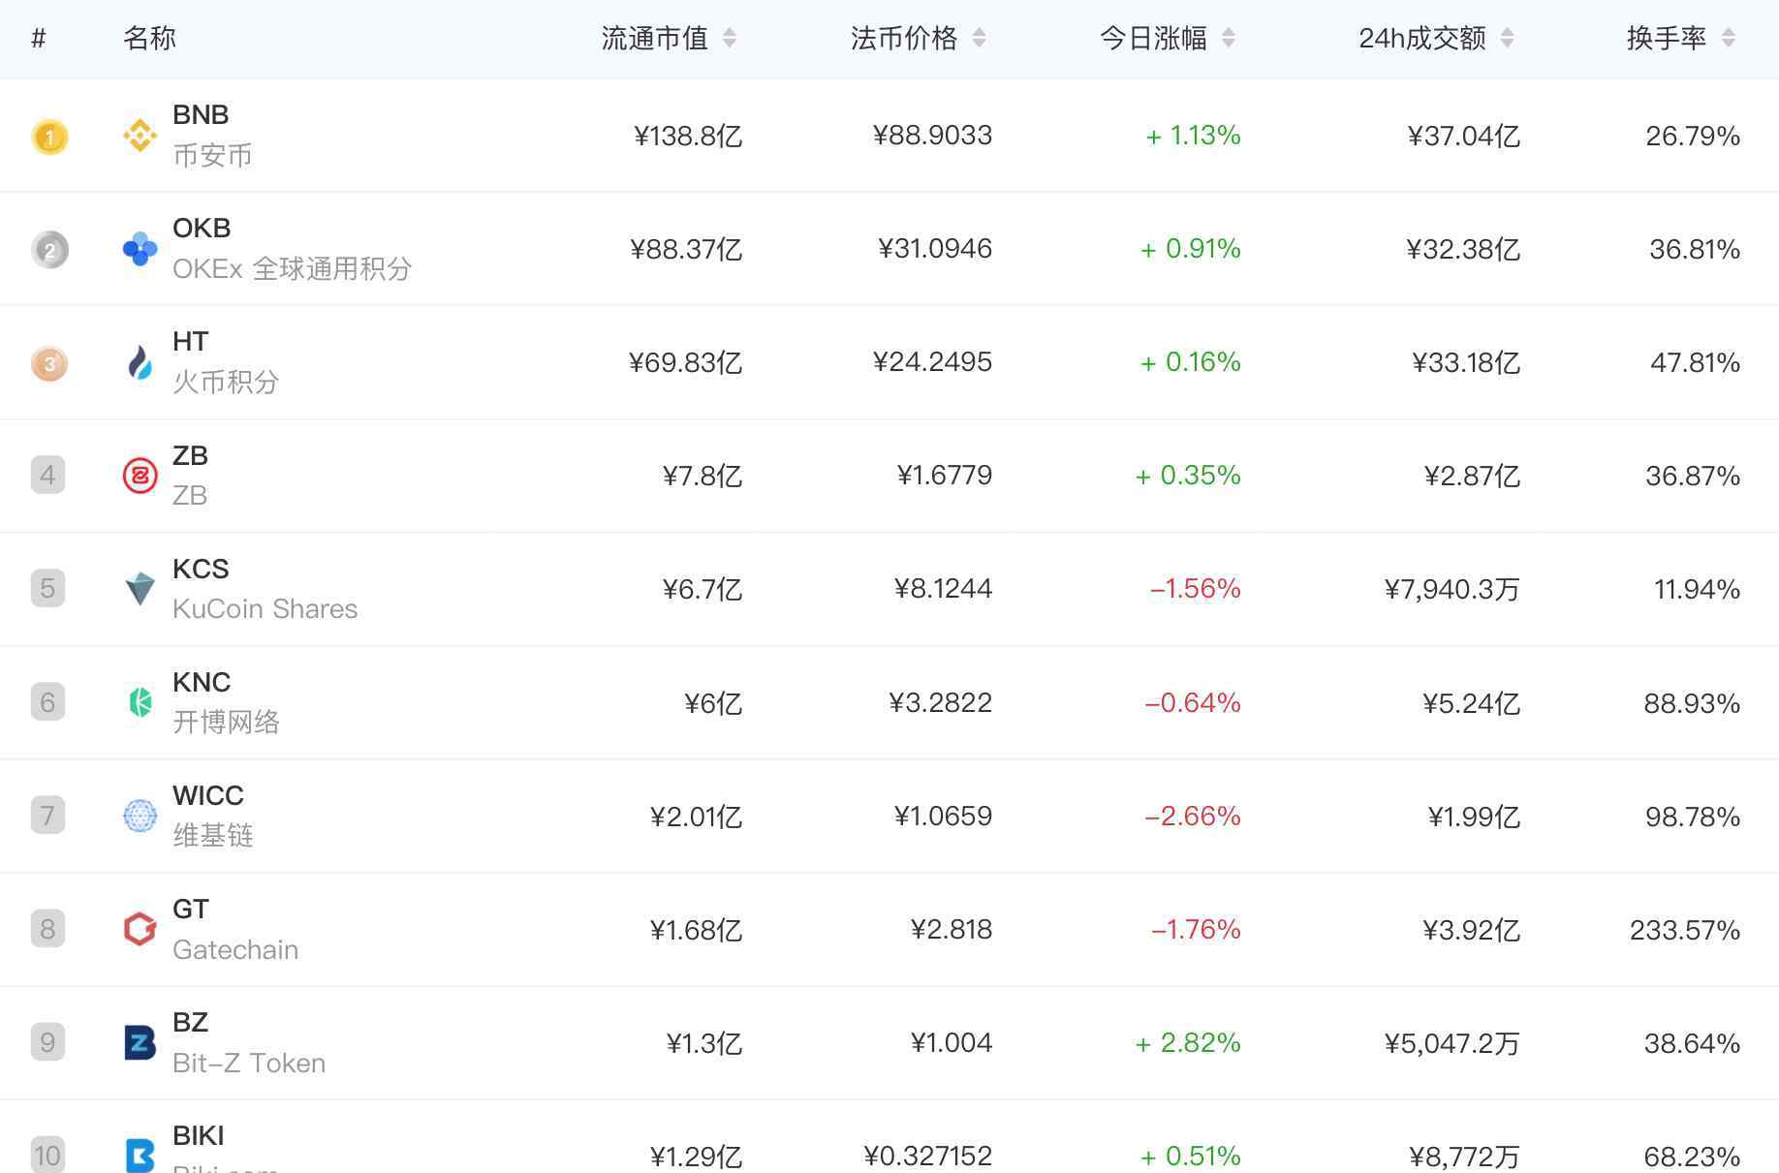
Task: Click the KCS diamond logo icon
Action: tap(140, 589)
